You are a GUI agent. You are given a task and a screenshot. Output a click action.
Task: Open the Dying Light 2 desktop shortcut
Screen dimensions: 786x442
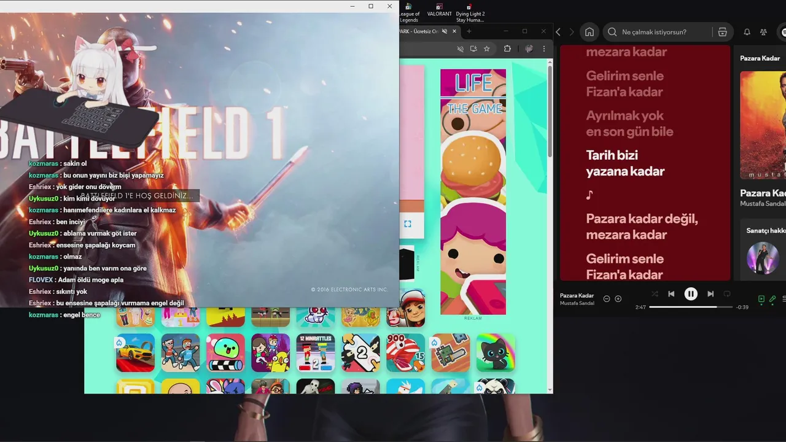click(x=470, y=12)
